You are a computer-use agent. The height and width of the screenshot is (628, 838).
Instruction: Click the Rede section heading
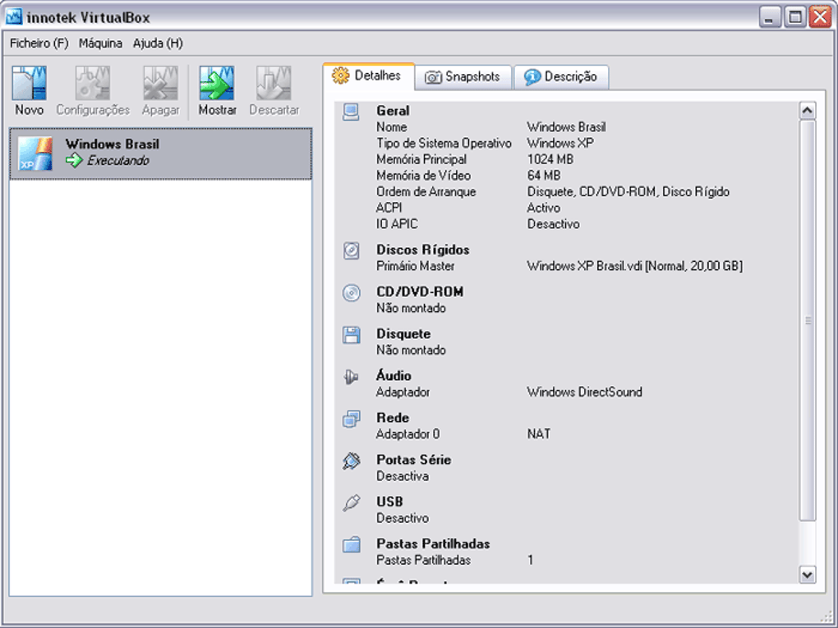393,418
